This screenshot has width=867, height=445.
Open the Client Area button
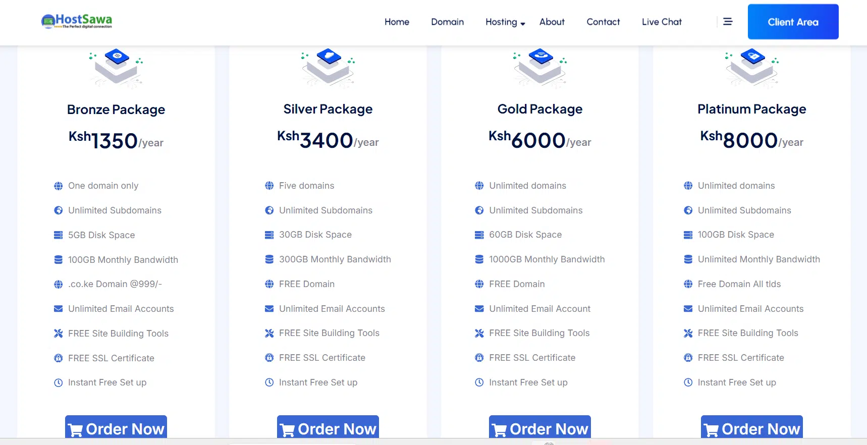click(x=793, y=22)
